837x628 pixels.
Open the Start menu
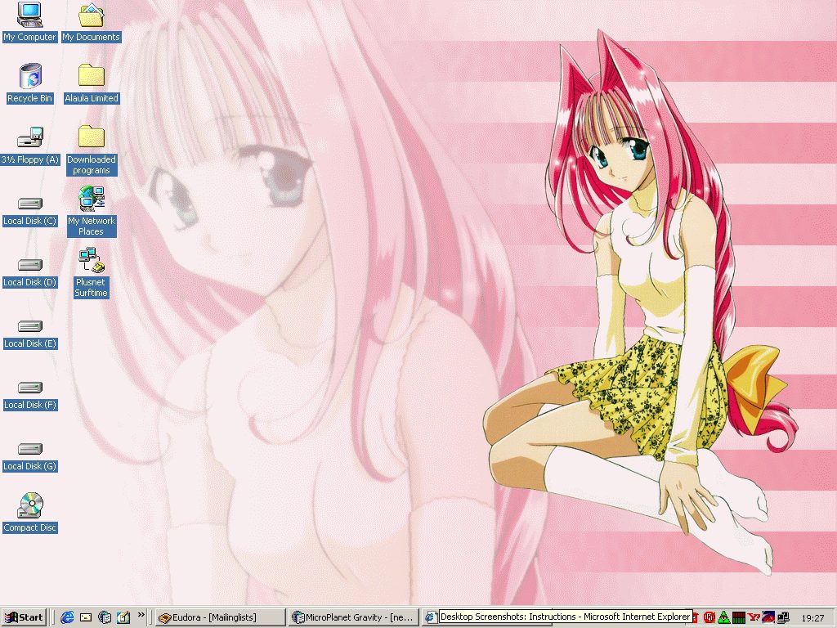tap(24, 617)
